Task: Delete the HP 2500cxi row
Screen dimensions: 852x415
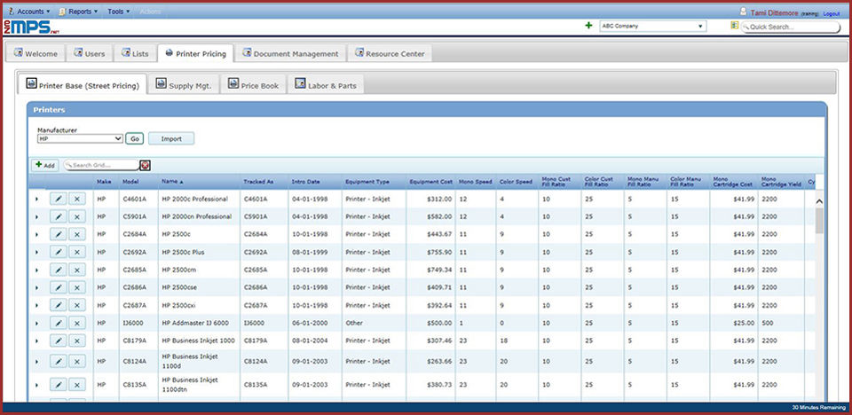Action: click(76, 305)
